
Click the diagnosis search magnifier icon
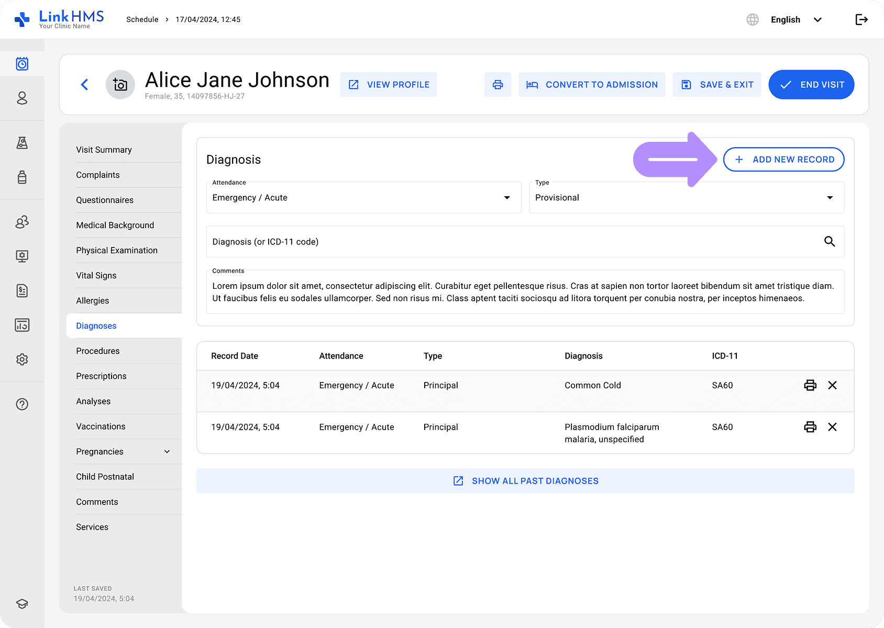(830, 242)
